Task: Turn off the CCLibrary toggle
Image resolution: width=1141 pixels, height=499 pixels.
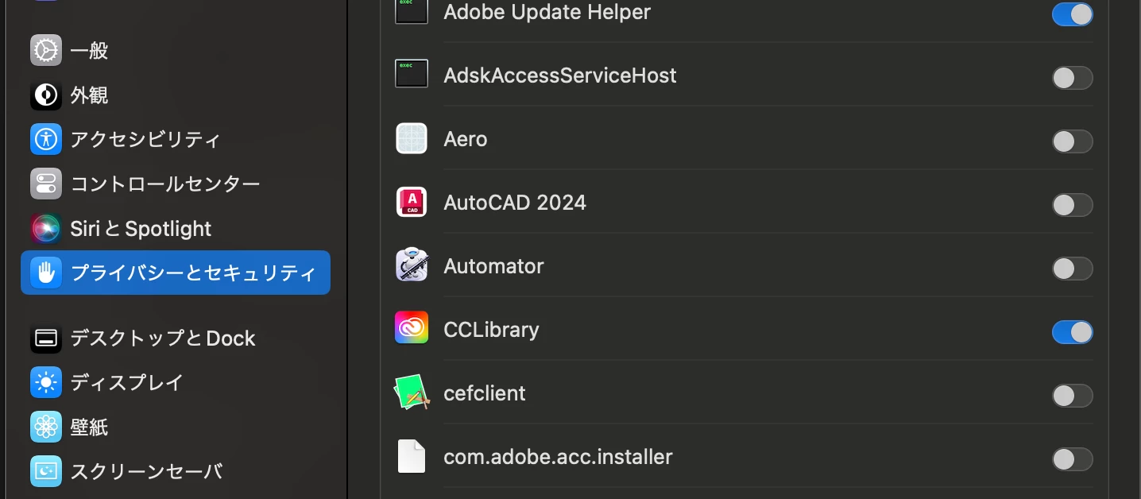Action: [x=1072, y=332]
